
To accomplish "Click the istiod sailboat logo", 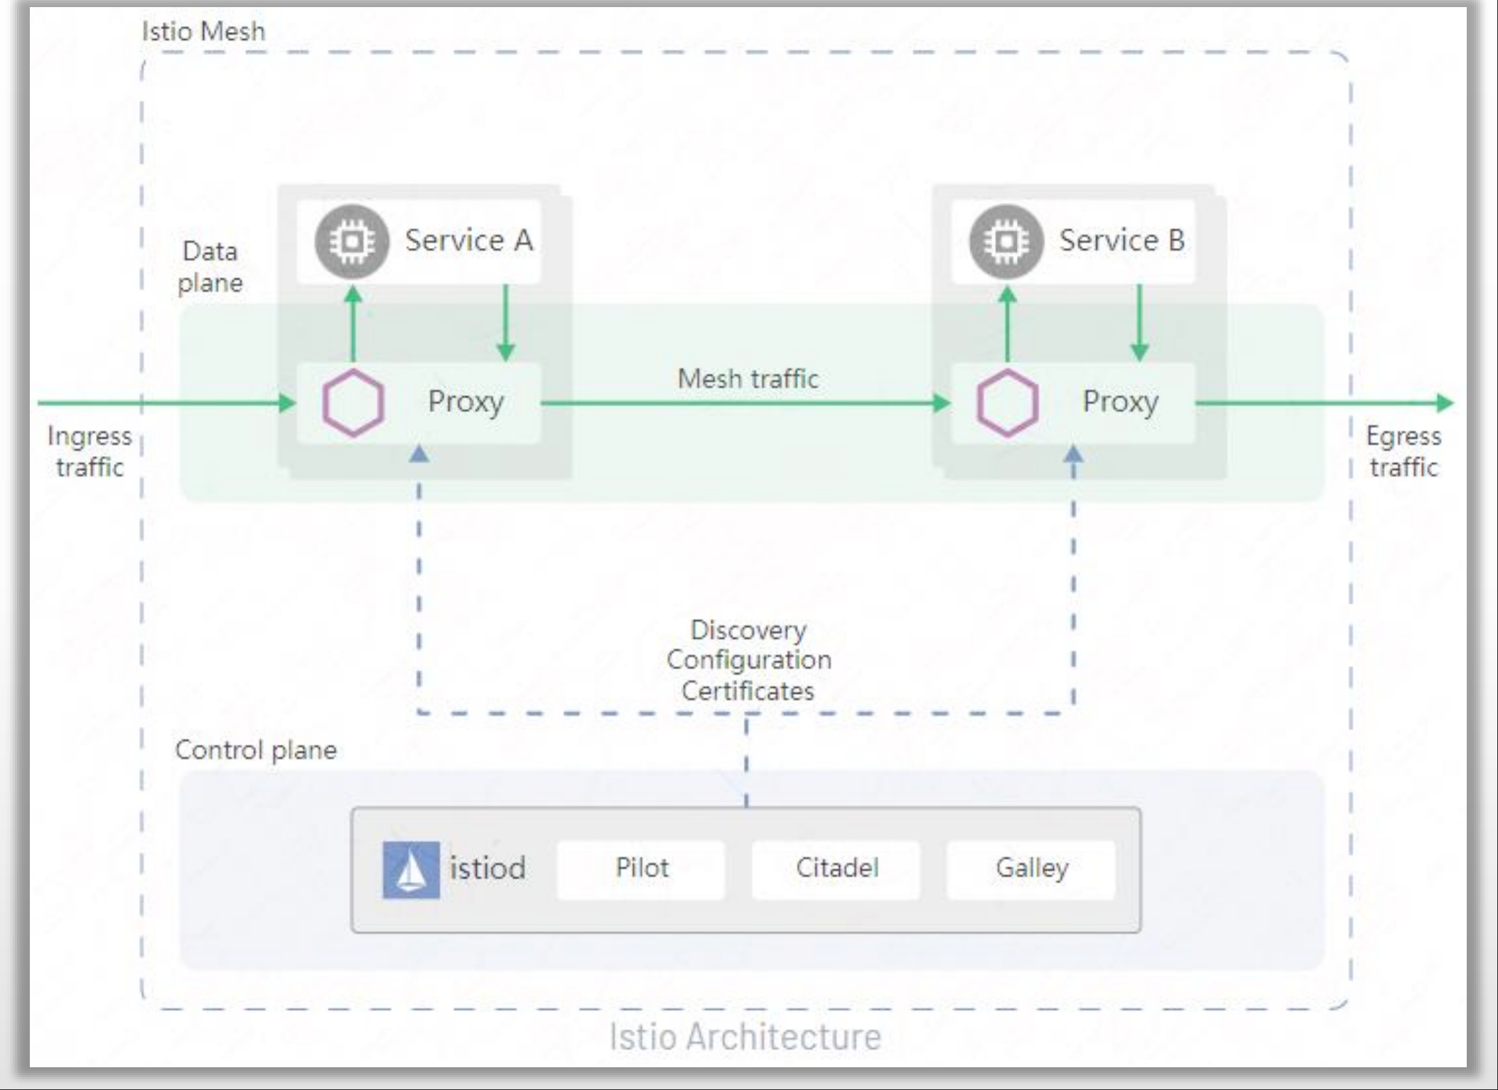I will (x=411, y=870).
